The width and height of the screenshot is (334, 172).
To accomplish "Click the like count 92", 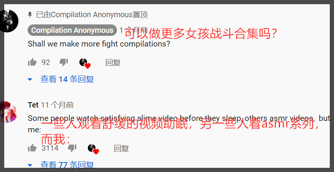I will 46,62.
